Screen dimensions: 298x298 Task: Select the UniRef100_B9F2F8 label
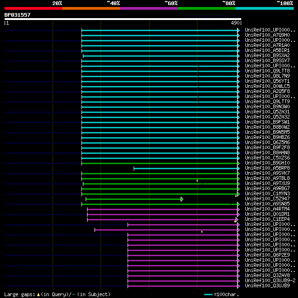[267, 148]
